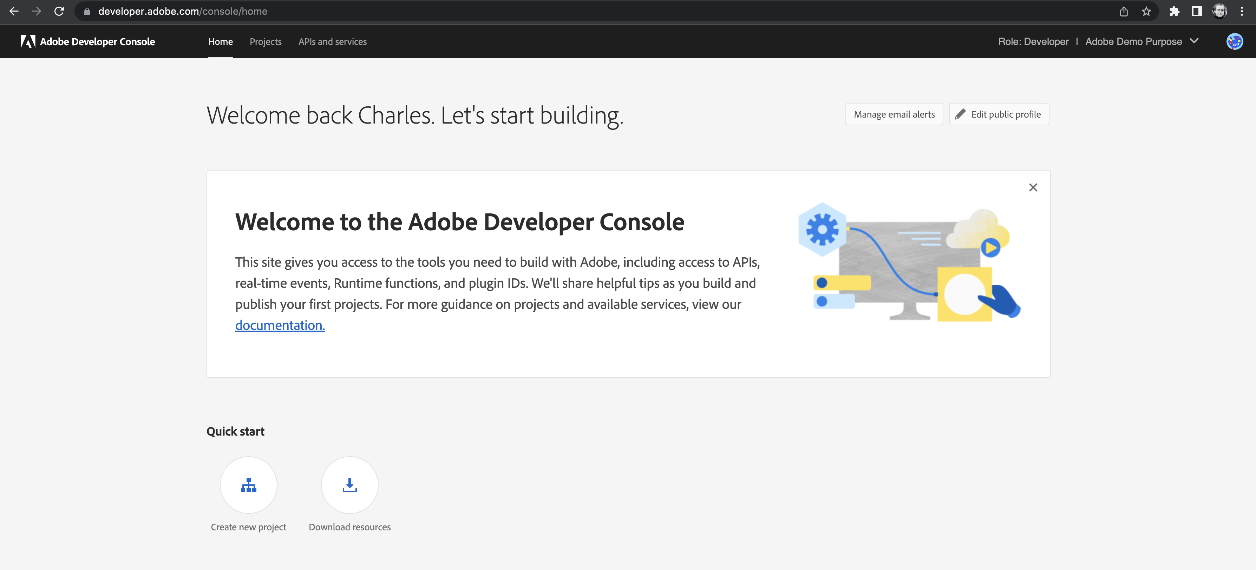Click the Edit public profile button
1256x570 pixels.
pos(999,114)
